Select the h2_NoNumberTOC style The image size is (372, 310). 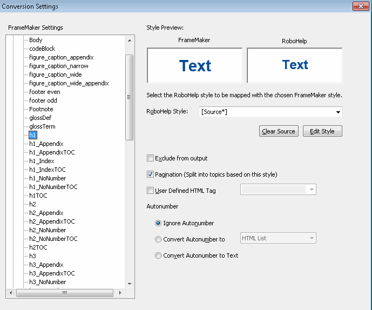pos(53,239)
